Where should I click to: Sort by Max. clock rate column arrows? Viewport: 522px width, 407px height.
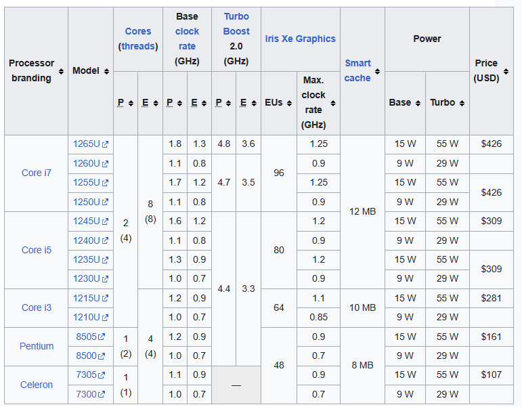point(333,103)
